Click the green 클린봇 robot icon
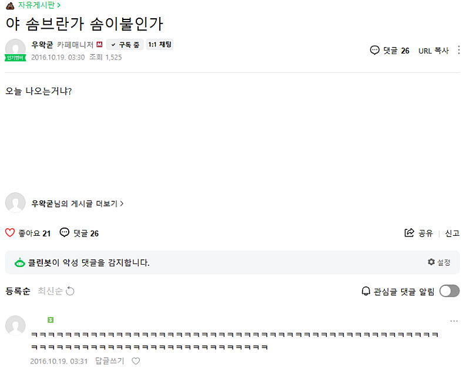This screenshot has height=374, width=470. click(20, 263)
